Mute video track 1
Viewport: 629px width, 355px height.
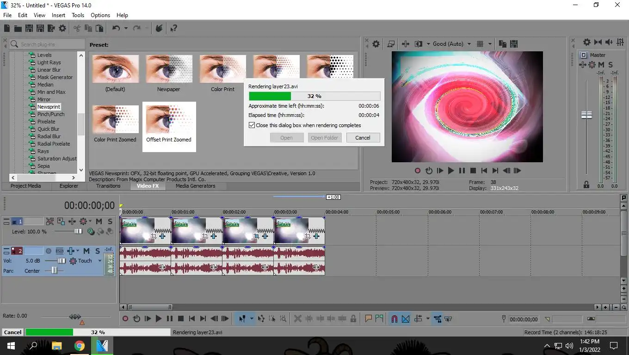(99, 221)
